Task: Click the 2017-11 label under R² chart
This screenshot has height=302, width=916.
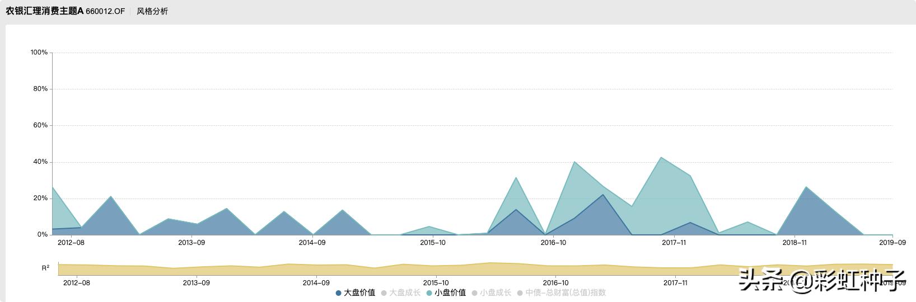Action: point(676,283)
